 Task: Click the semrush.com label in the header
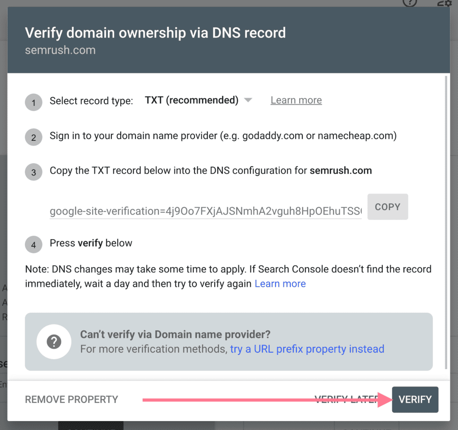coord(60,50)
